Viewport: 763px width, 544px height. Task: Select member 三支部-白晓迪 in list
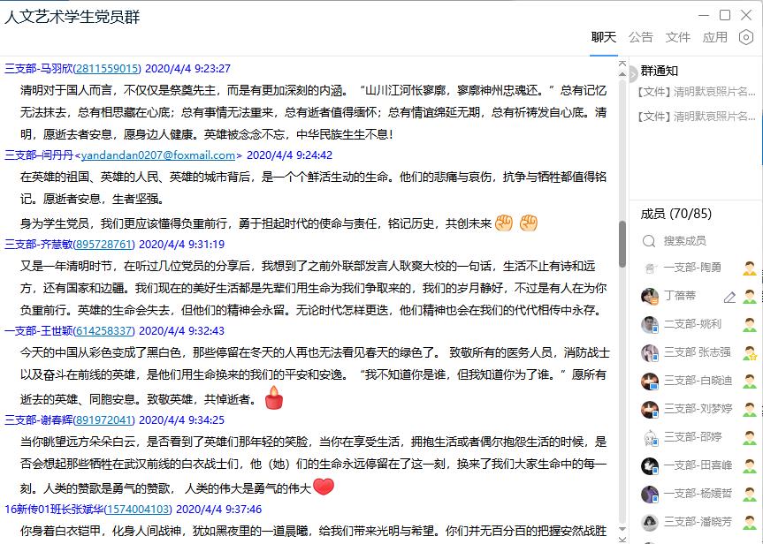[x=698, y=381]
